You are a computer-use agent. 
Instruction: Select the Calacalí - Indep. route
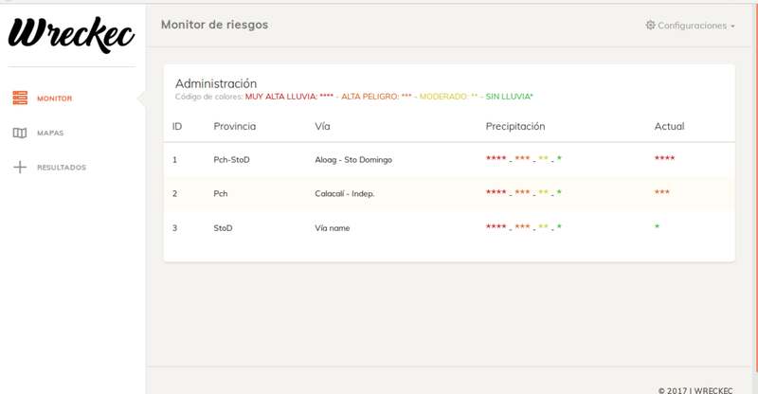[x=344, y=194]
